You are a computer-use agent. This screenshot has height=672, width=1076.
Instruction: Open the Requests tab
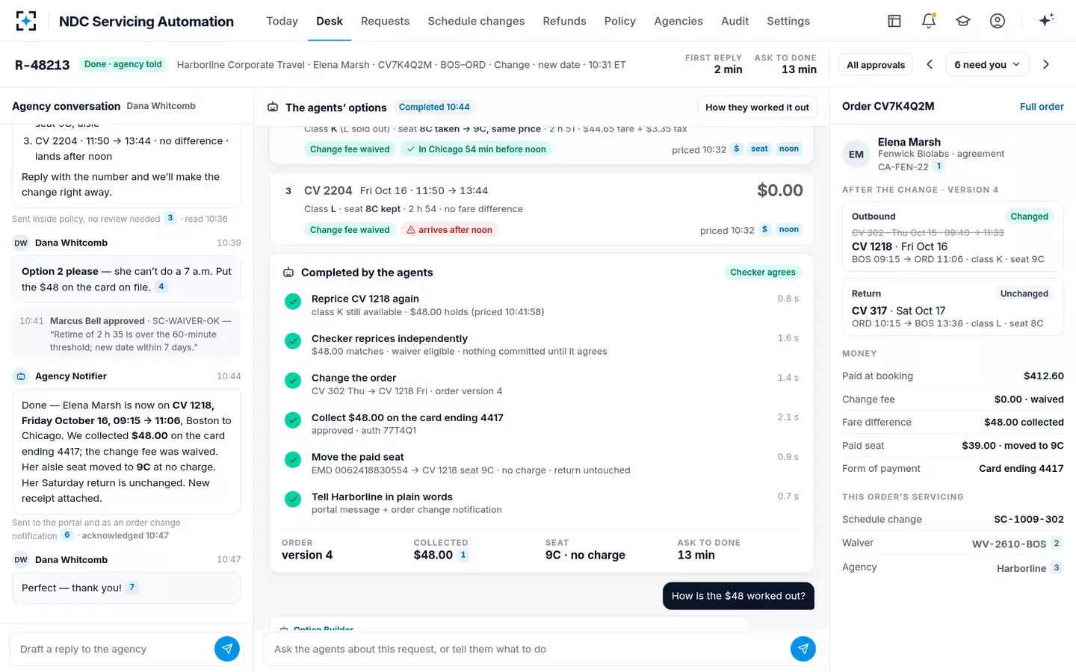385,21
